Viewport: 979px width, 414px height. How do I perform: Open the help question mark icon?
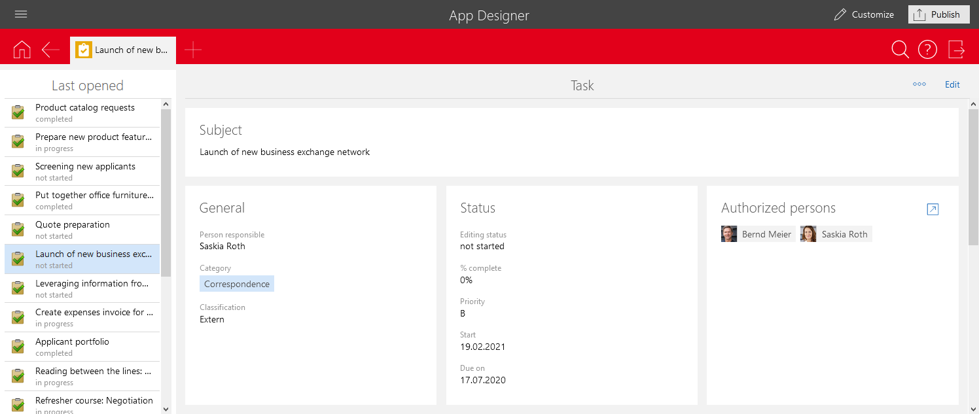coord(927,50)
